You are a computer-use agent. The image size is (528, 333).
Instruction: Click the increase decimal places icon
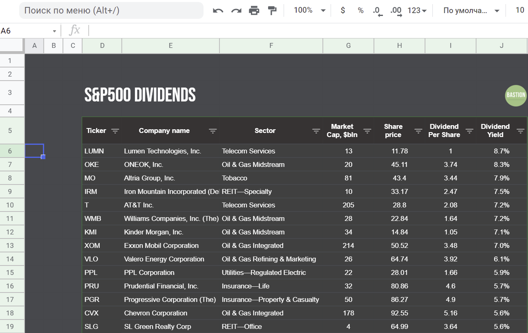[396, 11]
